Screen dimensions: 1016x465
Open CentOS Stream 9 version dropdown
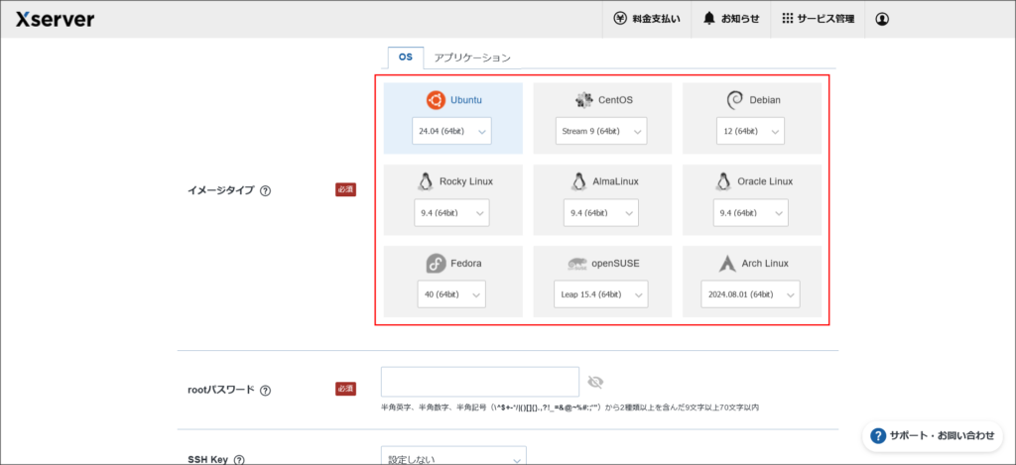[x=601, y=131]
